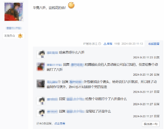Click the level 8 star badge icon
Screen dimensions: 164x129
(x=20, y=36)
